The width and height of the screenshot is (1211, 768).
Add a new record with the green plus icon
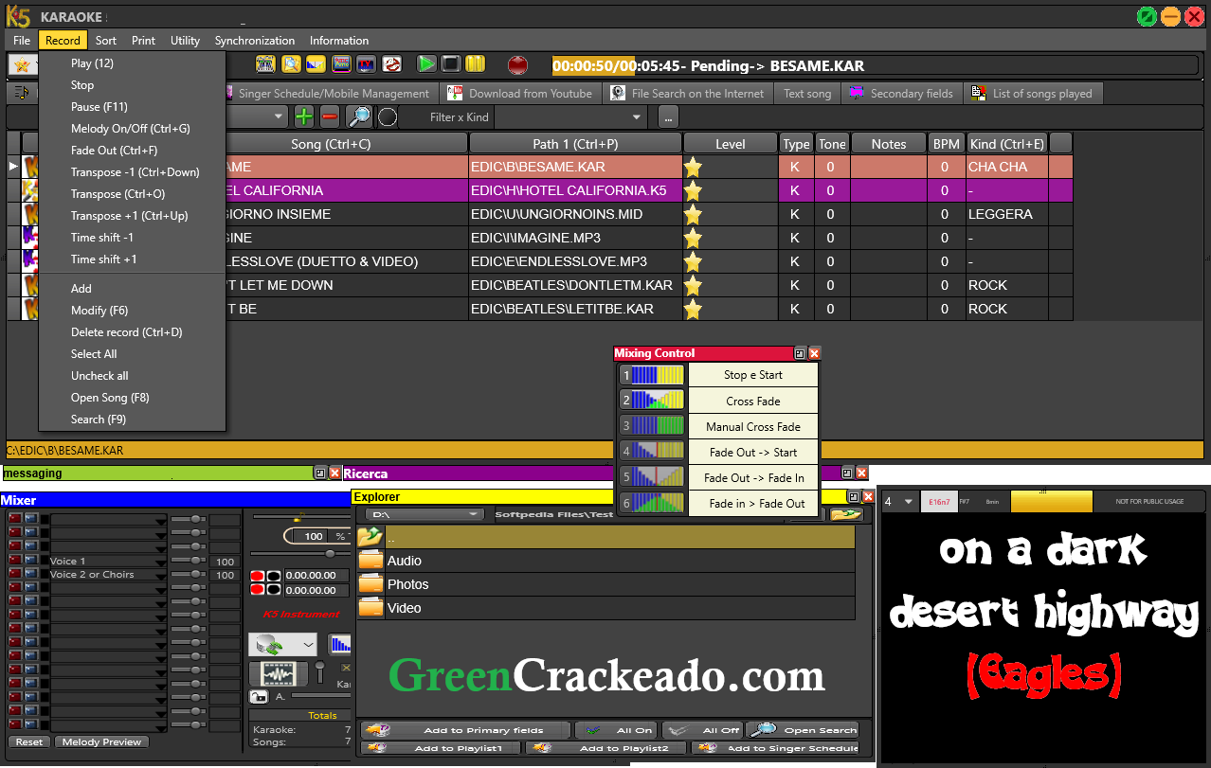[302, 116]
